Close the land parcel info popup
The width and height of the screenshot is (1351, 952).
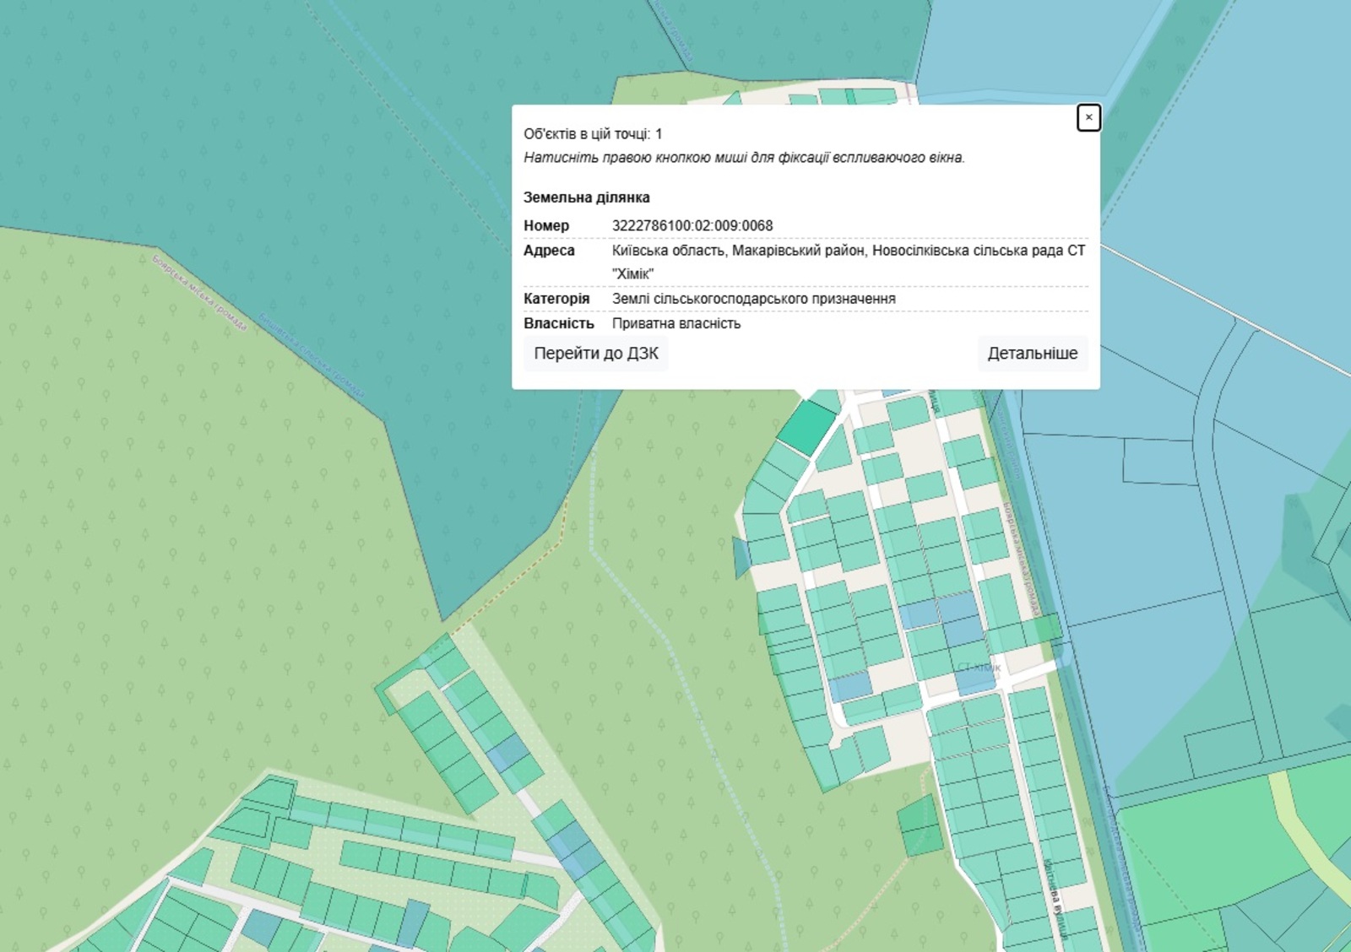point(1088,117)
